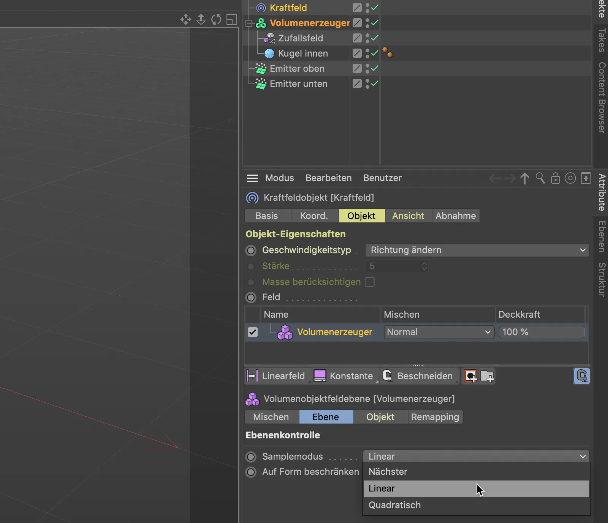Switch to the Ansicht tab

pyautogui.click(x=408, y=216)
